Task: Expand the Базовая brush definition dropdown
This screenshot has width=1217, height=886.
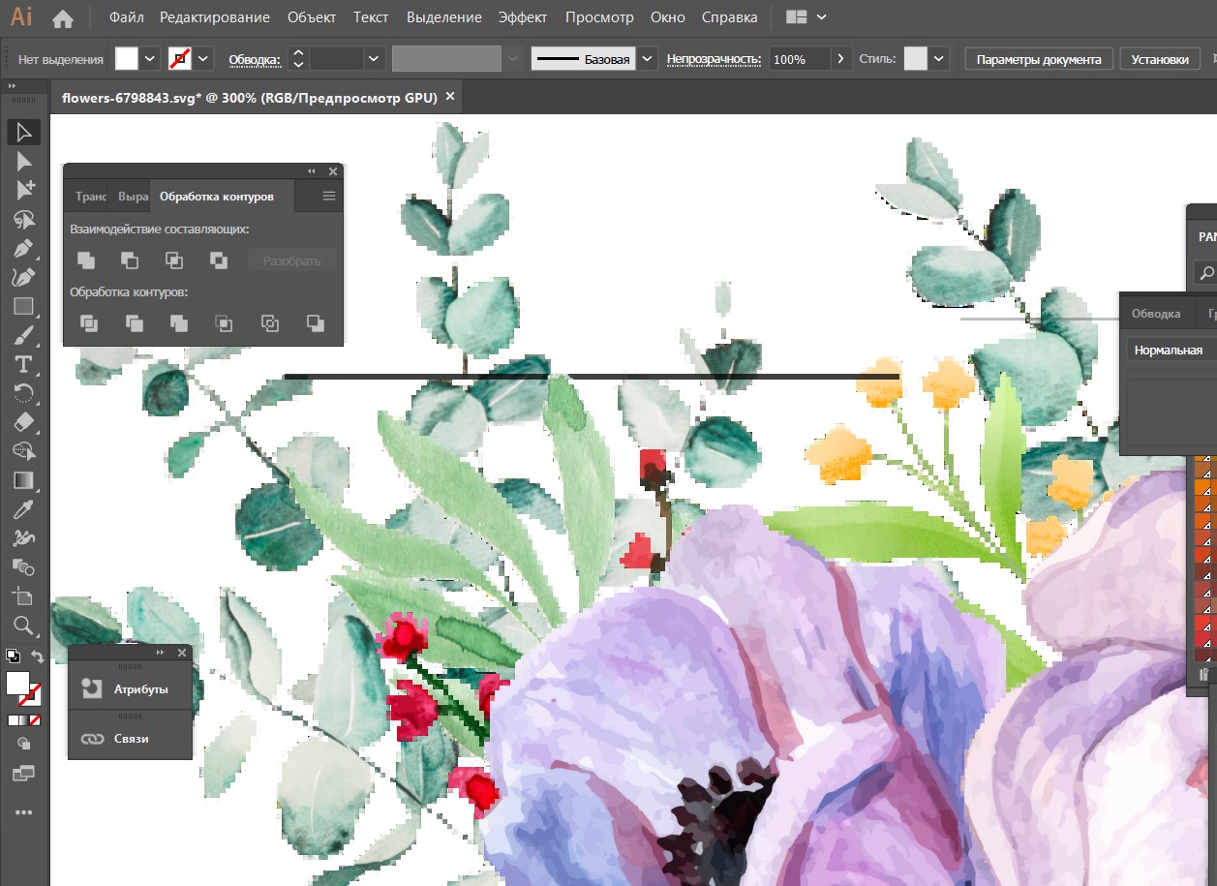Action: tap(648, 59)
